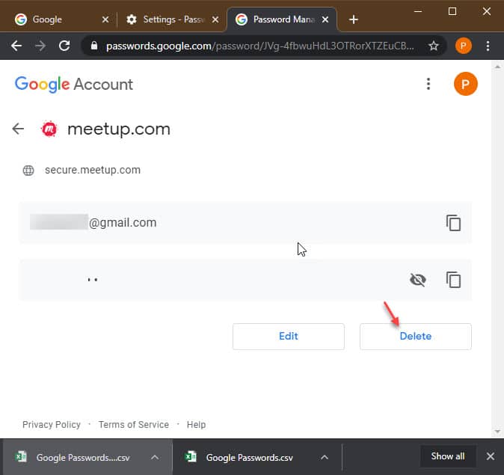
Task: Click the address bar URL
Action: click(x=259, y=46)
